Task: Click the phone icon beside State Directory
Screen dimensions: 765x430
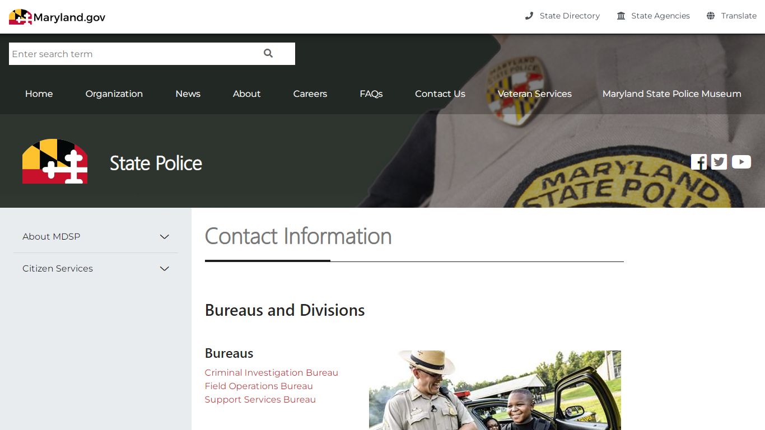Action: pos(529,16)
